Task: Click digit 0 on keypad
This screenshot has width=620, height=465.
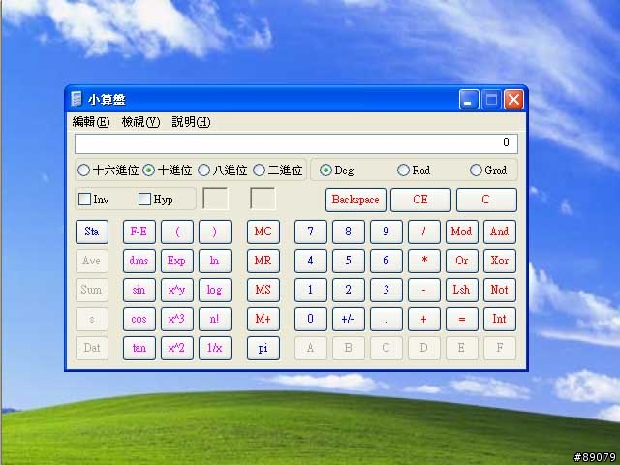Action: coord(311,319)
